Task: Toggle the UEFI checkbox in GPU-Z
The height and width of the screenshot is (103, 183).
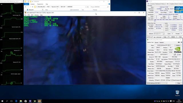Action: (x=178, y=55)
